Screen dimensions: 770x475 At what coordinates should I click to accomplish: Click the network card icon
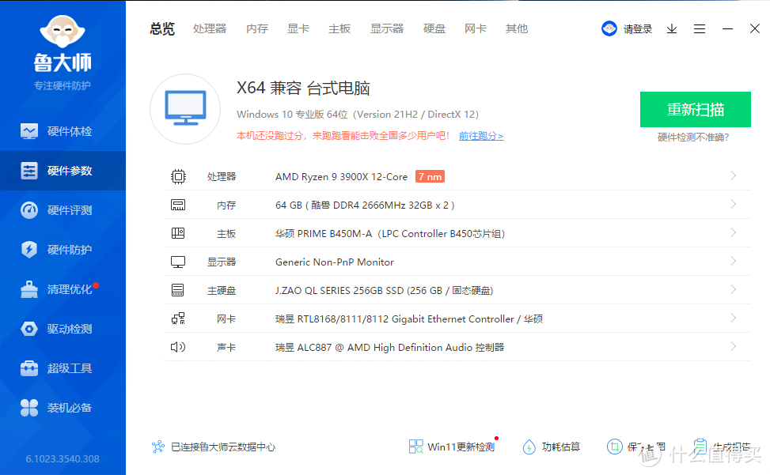[178, 319]
